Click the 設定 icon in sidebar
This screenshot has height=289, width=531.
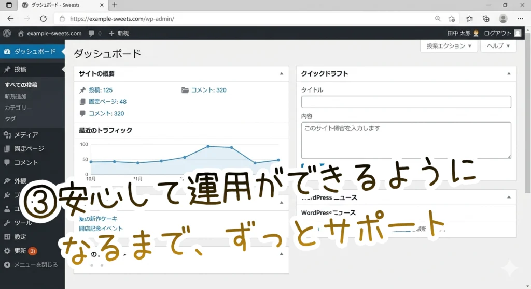point(7,237)
